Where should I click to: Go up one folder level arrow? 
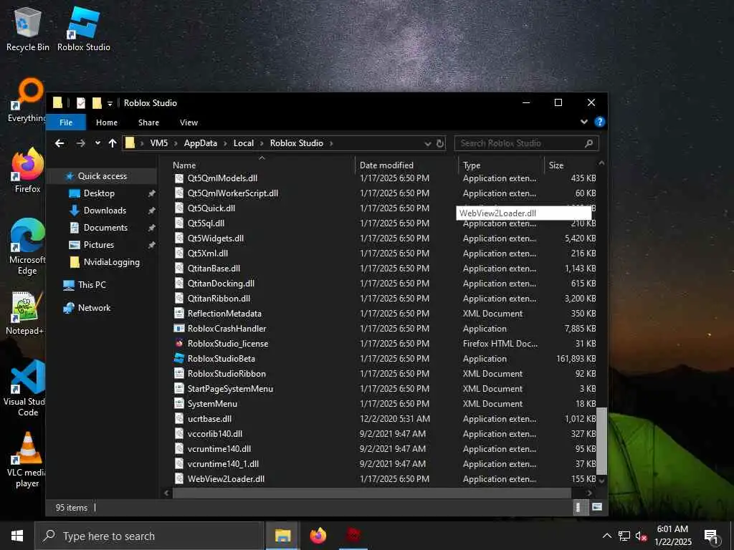[x=113, y=143]
